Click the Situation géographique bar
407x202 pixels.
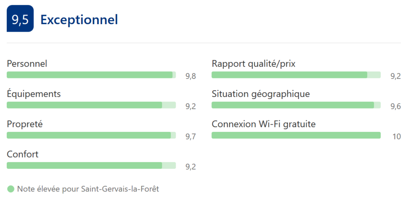coord(296,105)
